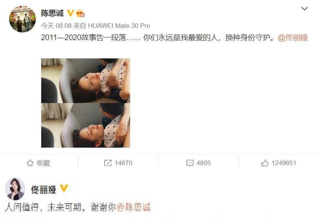Click the crown membership badge icon
The width and height of the screenshot is (317, 217).
point(80,13)
